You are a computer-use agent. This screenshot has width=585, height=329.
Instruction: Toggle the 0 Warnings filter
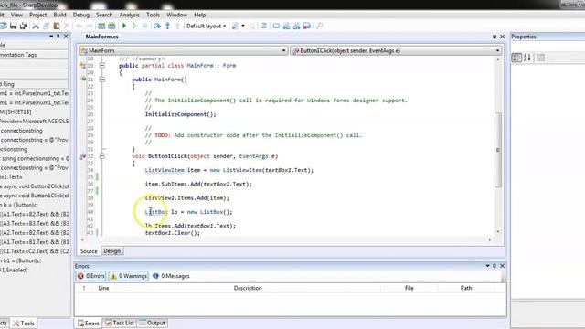[129, 276]
